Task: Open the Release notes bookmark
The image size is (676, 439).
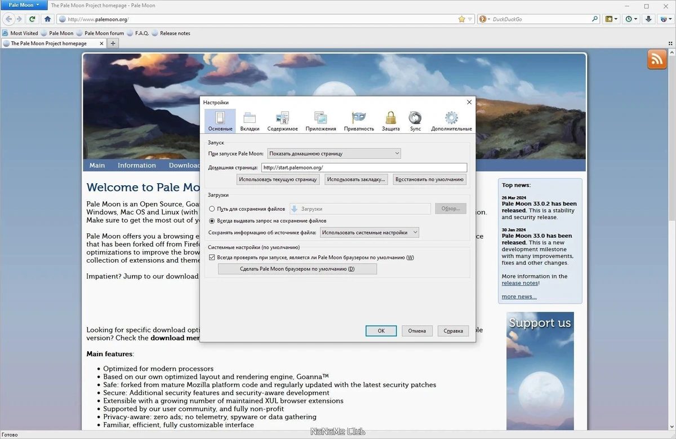Action: click(x=171, y=33)
